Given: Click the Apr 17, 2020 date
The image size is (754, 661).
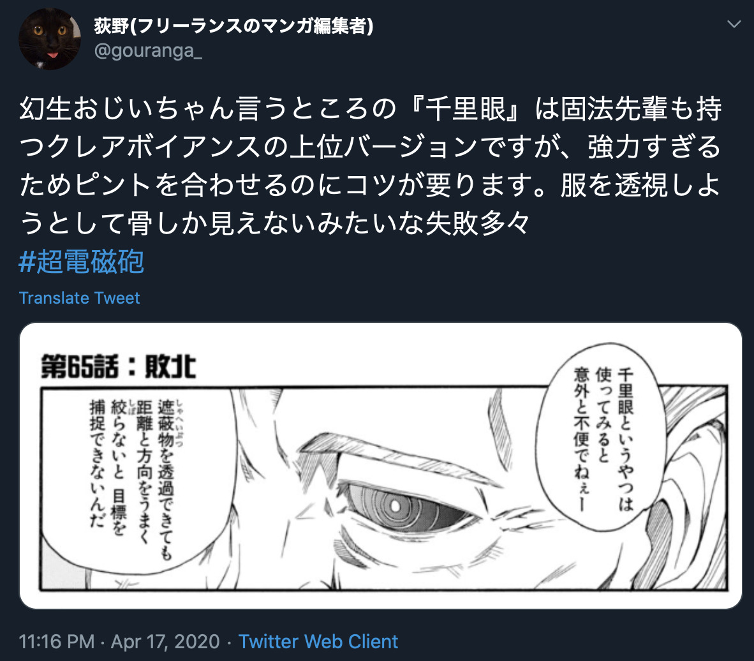Looking at the screenshot, I should click(x=165, y=641).
